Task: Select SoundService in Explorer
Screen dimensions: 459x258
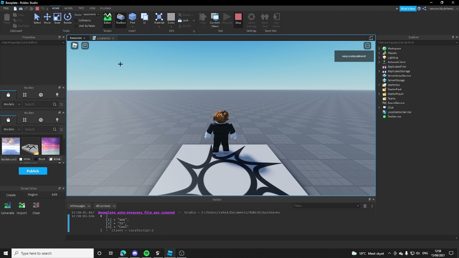Action: coord(396,103)
